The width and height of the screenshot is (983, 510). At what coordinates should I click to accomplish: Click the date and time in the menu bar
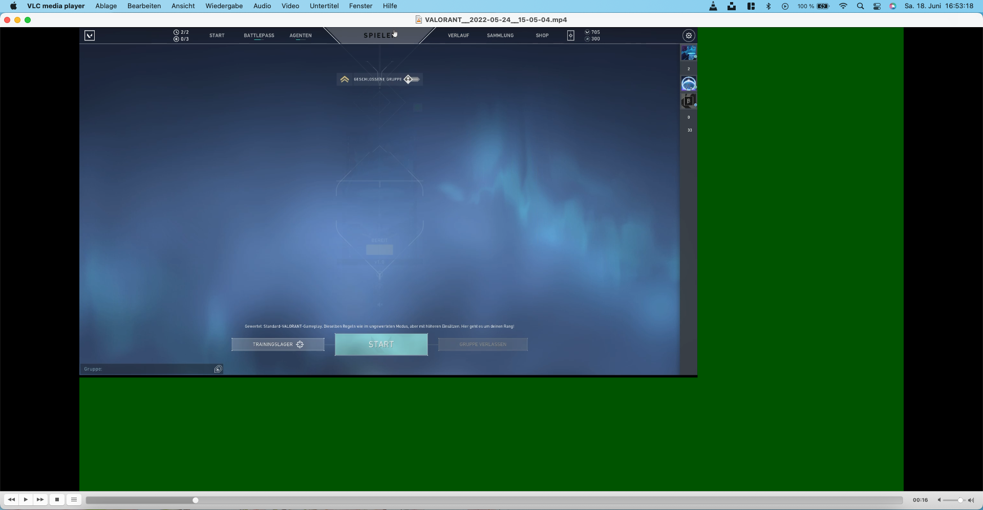[939, 6]
